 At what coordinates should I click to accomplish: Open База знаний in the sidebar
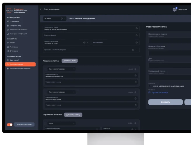coord(14,60)
